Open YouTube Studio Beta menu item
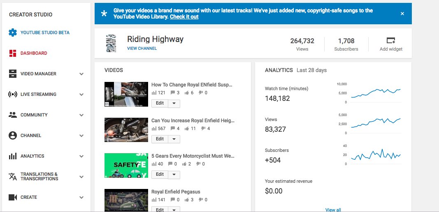This screenshot has height=212, width=439. (x=45, y=33)
